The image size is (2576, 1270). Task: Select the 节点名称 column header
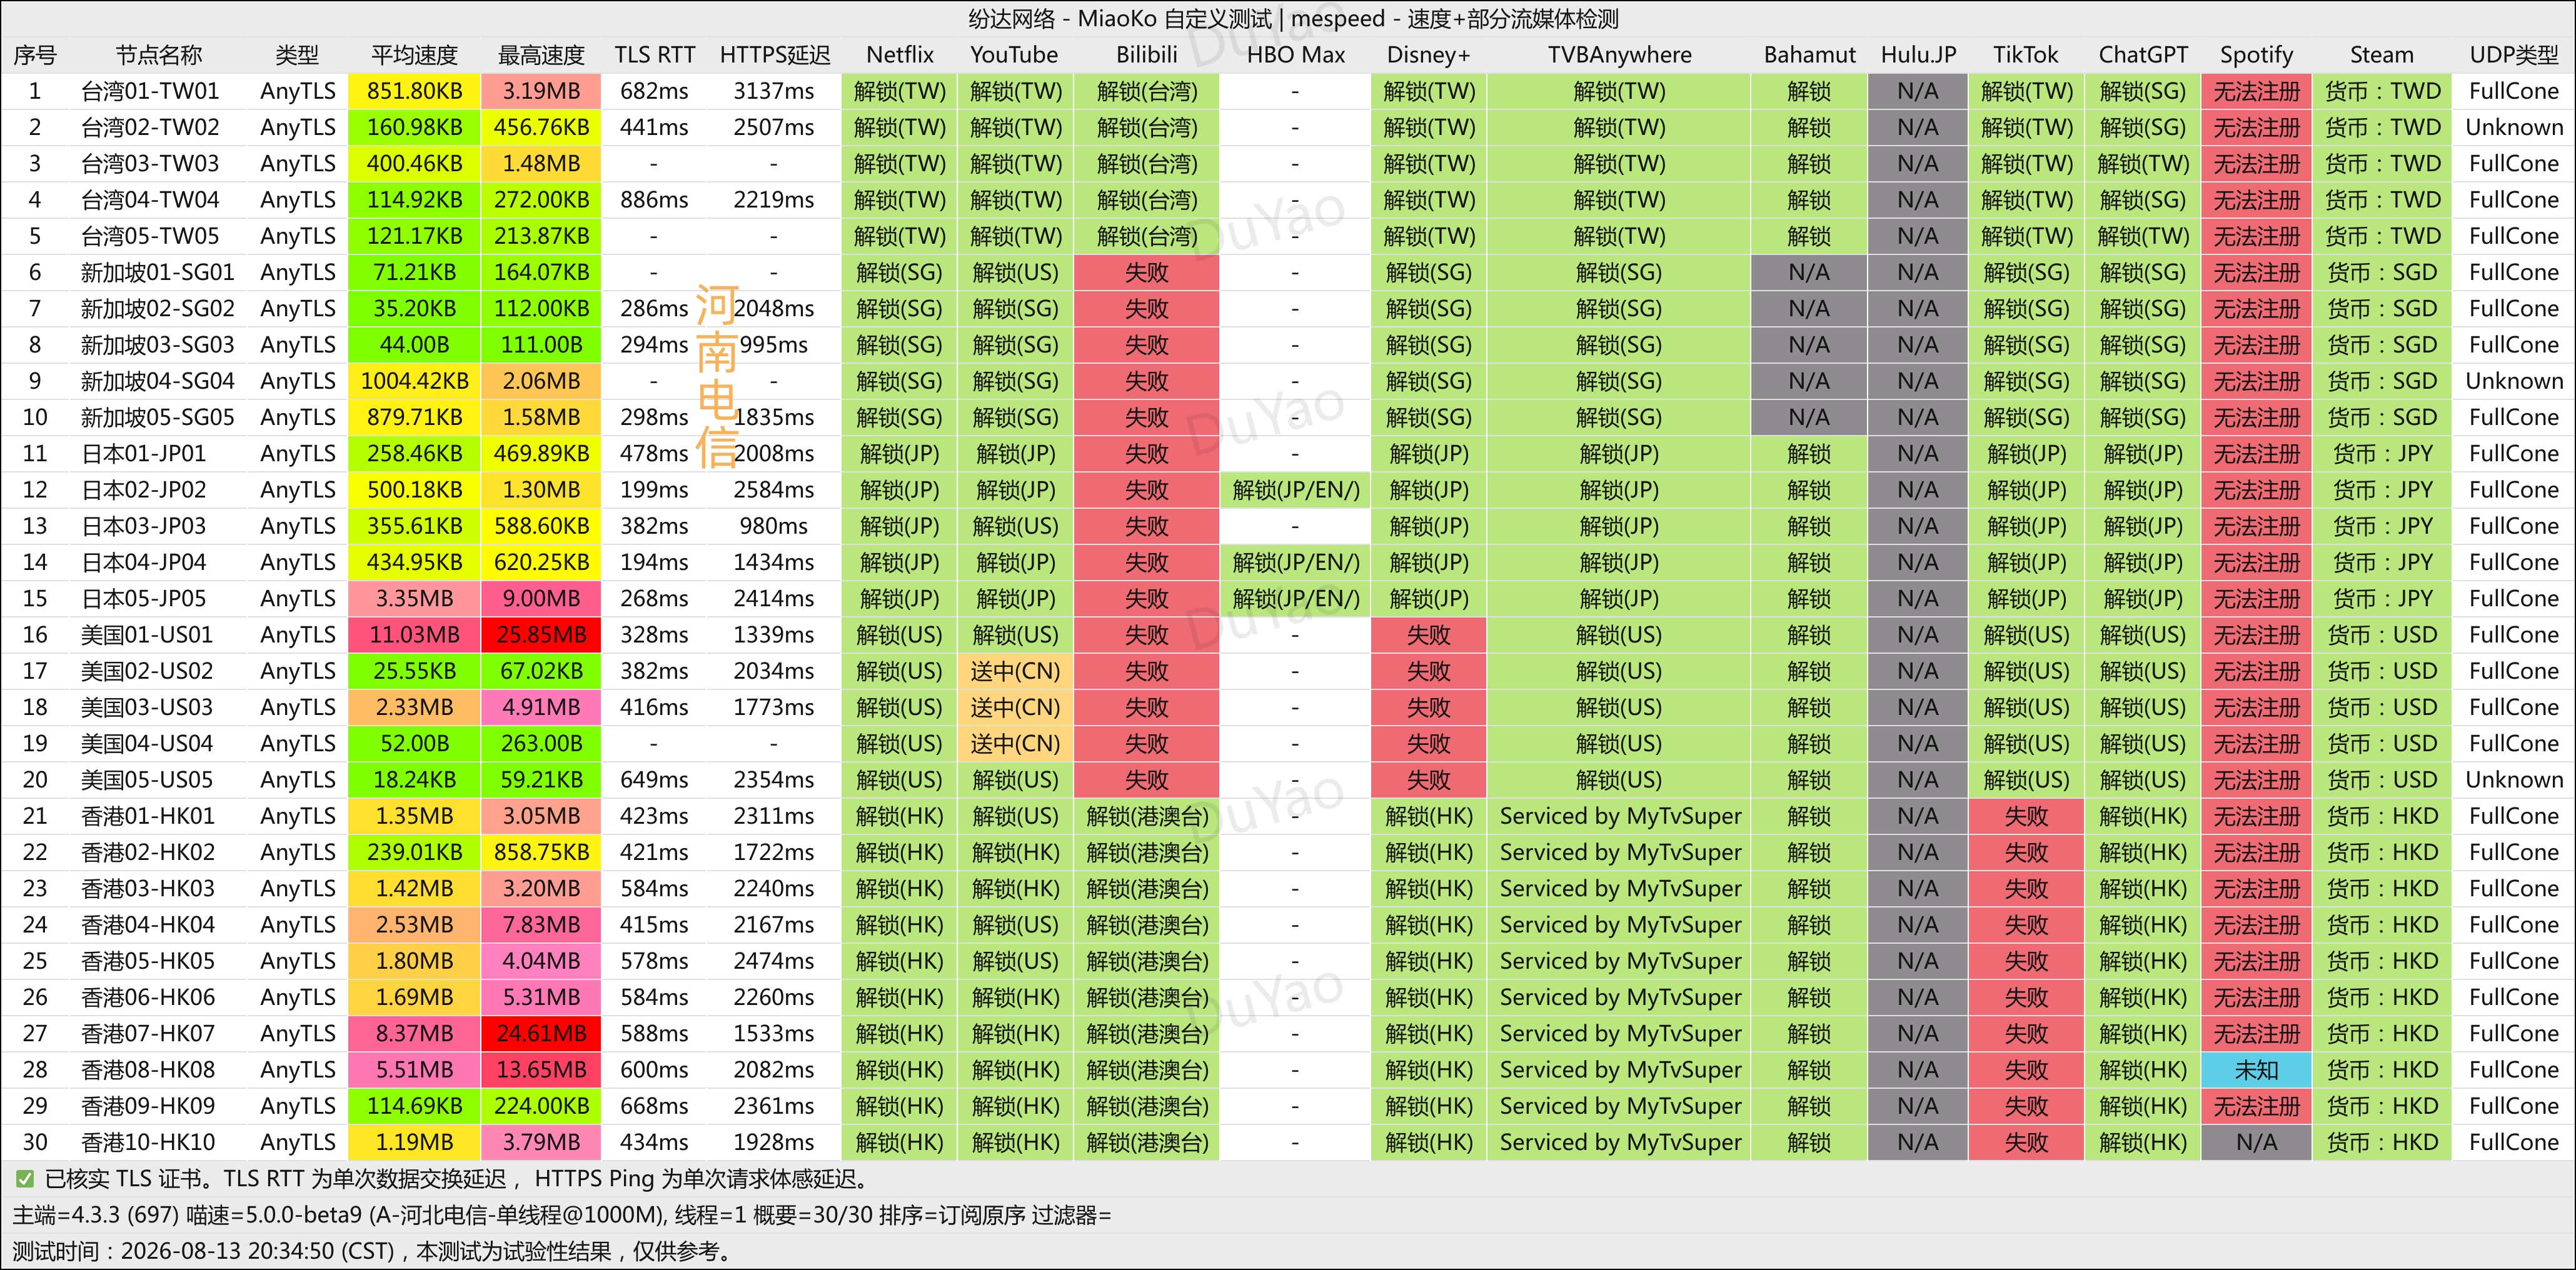click(159, 55)
